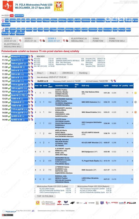
Task: Select the Ranking tab
Action: click(x=83, y=73)
